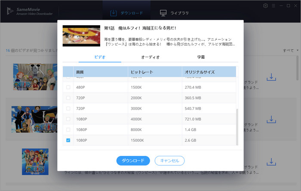Click the main window vertical scrollbar
The width and height of the screenshot is (301, 191).
(298, 68)
